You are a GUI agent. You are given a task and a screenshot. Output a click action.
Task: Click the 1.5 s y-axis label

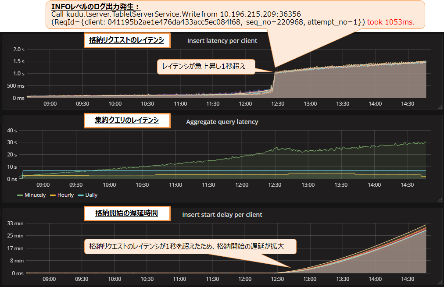19,61
